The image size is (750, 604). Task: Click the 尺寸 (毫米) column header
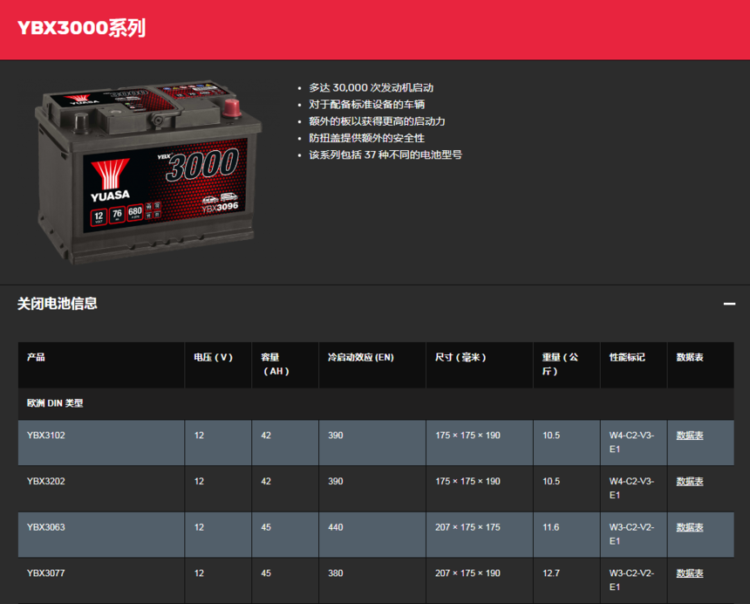pos(480,365)
